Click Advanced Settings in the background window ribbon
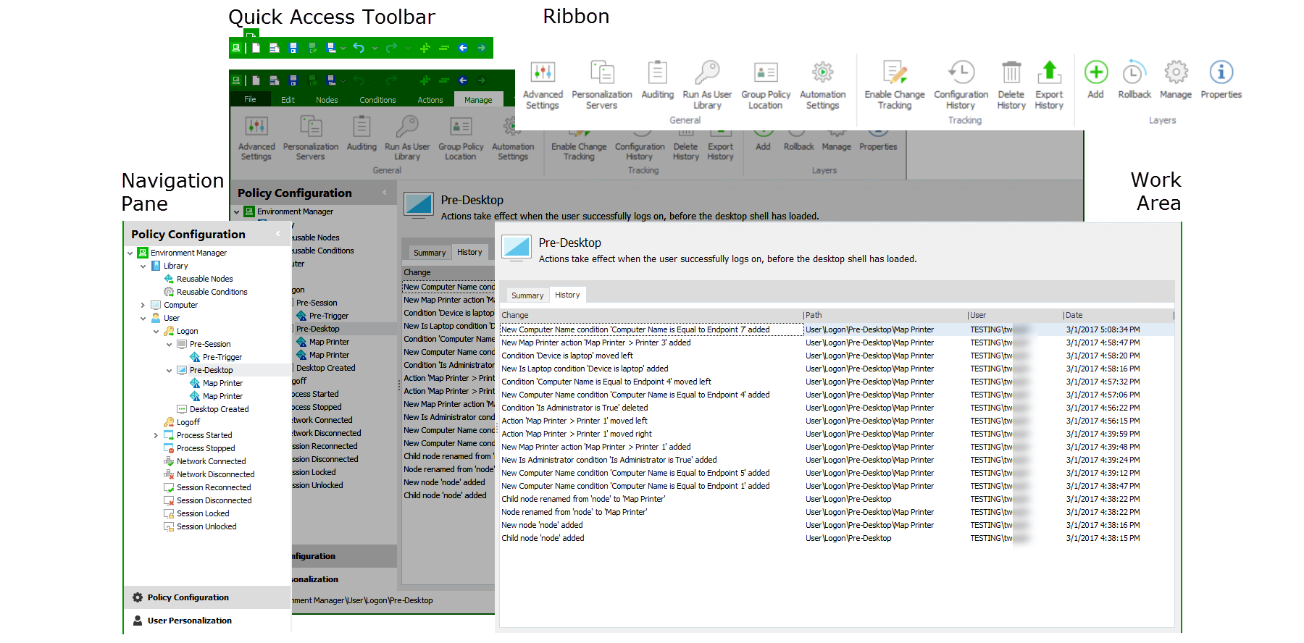The height and width of the screenshot is (643, 1304). coord(256,138)
